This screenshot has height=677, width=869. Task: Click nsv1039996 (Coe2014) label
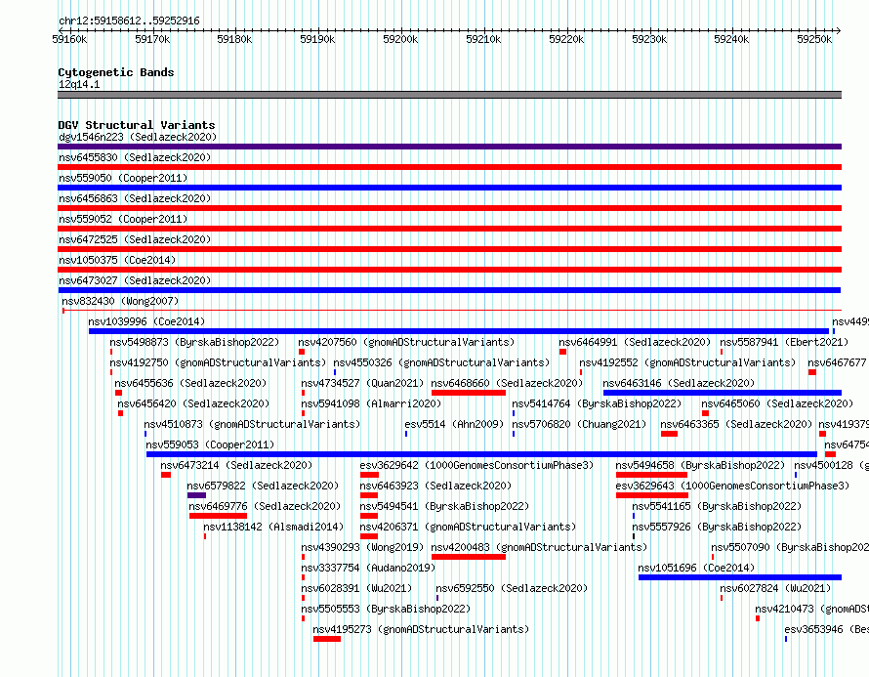pyautogui.click(x=146, y=321)
